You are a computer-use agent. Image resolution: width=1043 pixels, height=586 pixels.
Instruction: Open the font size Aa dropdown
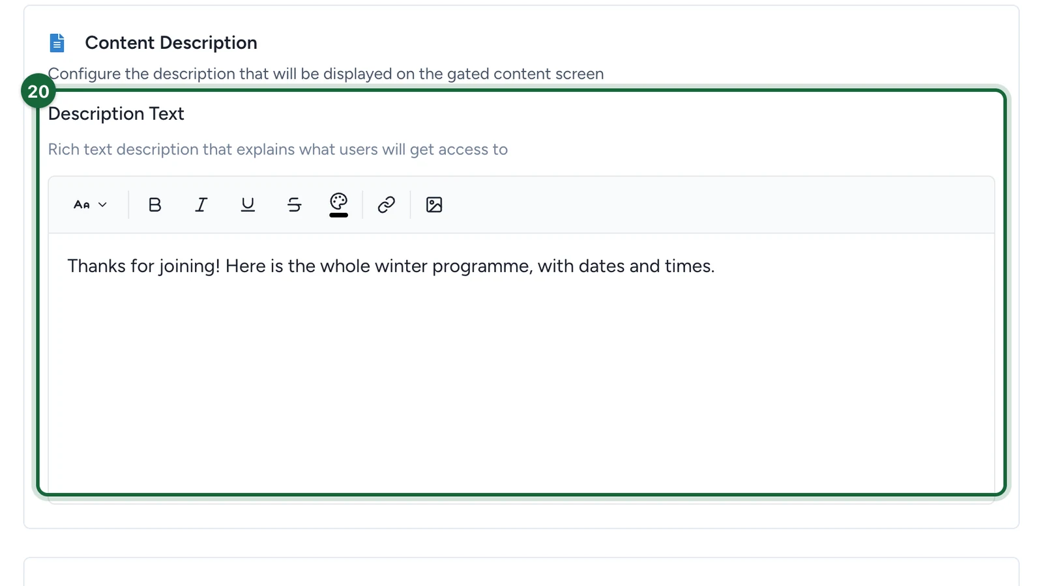(x=90, y=204)
